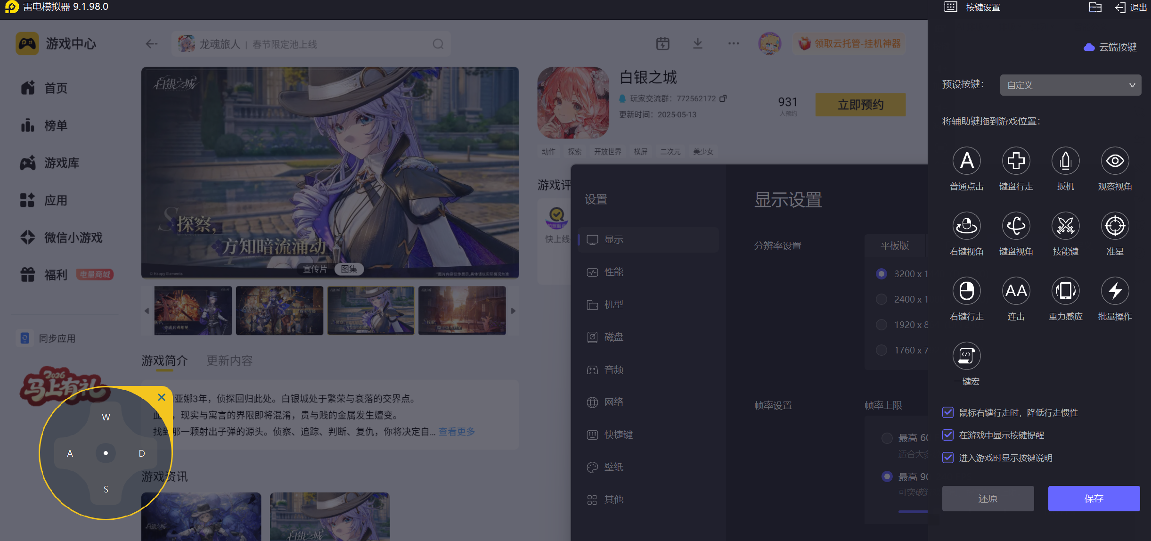Click the 立即预约 button
1151x541 pixels.
click(x=860, y=105)
